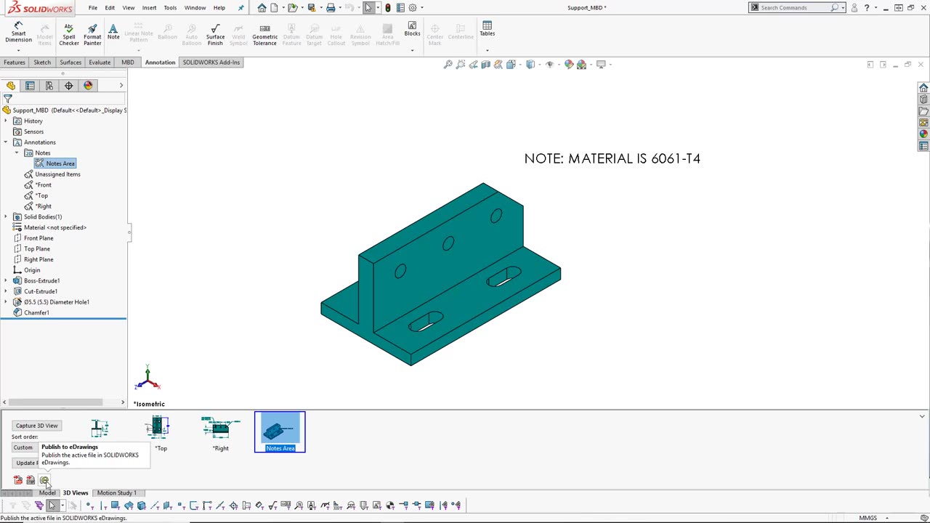Open the Tools menu
The image size is (930, 523).
[170, 8]
